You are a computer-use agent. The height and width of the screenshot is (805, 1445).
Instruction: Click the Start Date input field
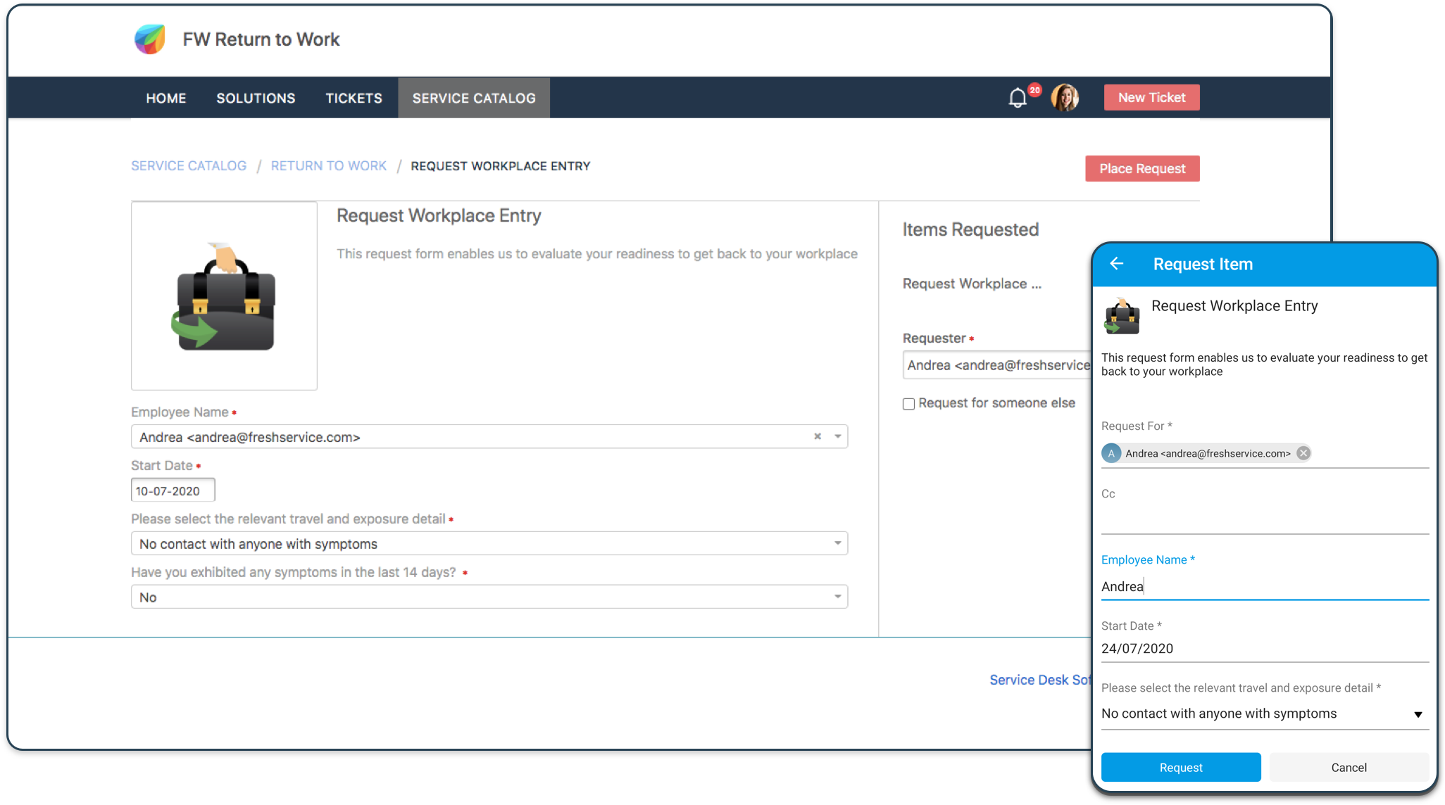(173, 490)
